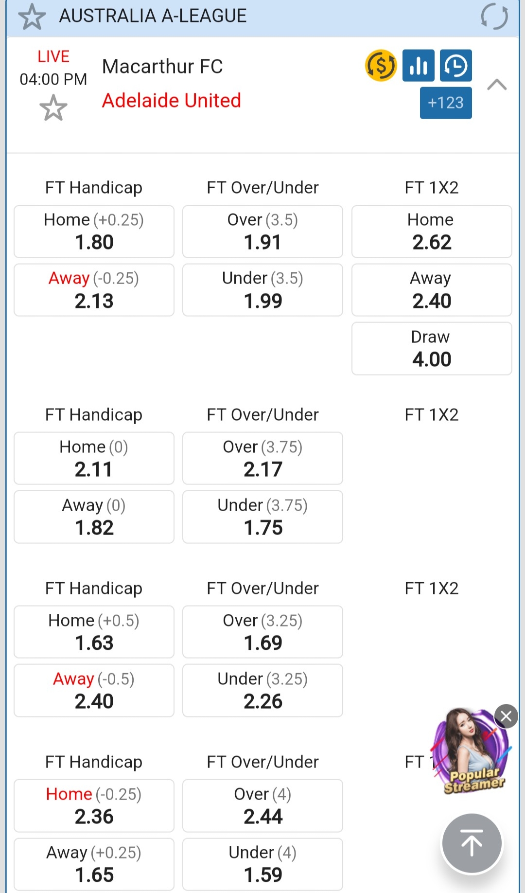Select Away (0) handicap at 1.82
525x893 pixels.
(94, 517)
